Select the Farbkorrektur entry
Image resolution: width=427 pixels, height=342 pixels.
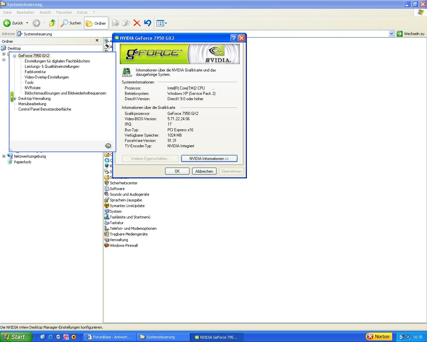point(35,72)
